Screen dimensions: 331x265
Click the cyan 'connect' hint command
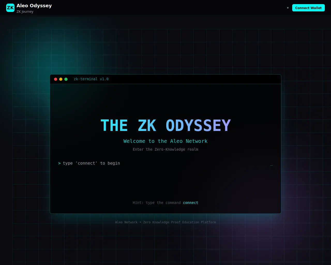191,203
